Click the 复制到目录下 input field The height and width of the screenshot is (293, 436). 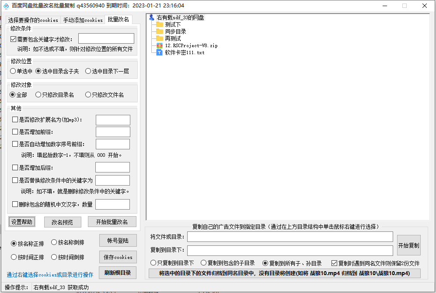290,250
